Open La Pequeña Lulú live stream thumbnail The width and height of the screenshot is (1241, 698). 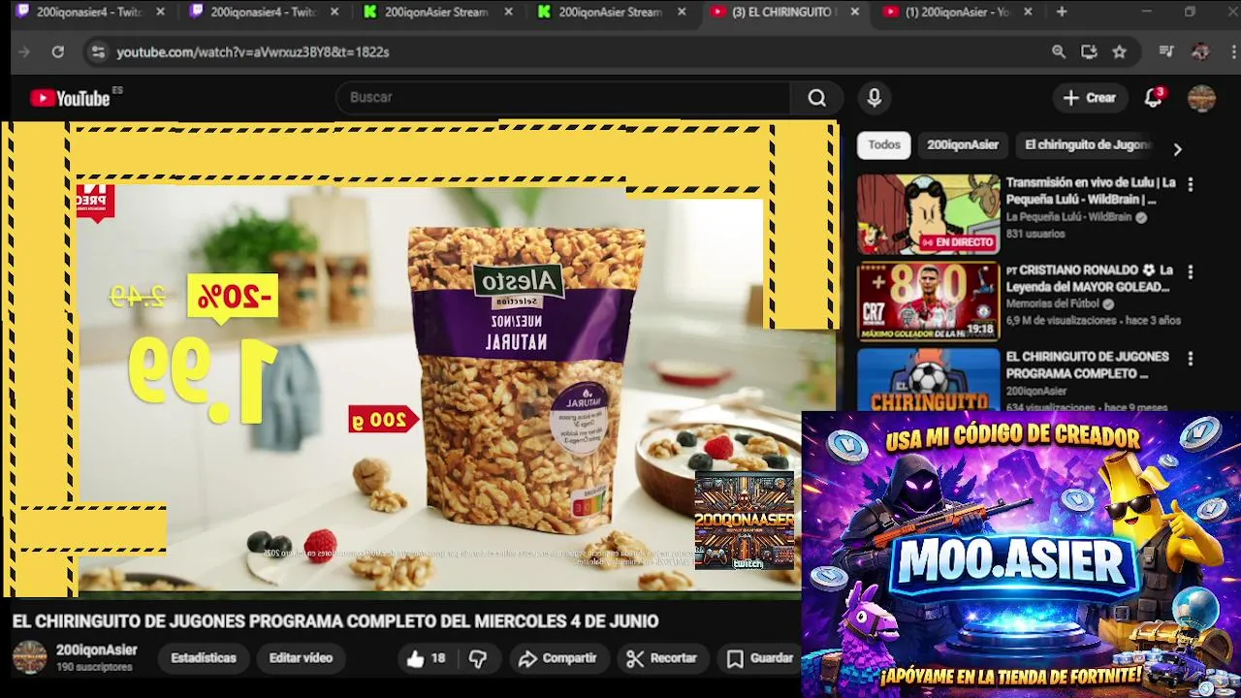(x=928, y=214)
